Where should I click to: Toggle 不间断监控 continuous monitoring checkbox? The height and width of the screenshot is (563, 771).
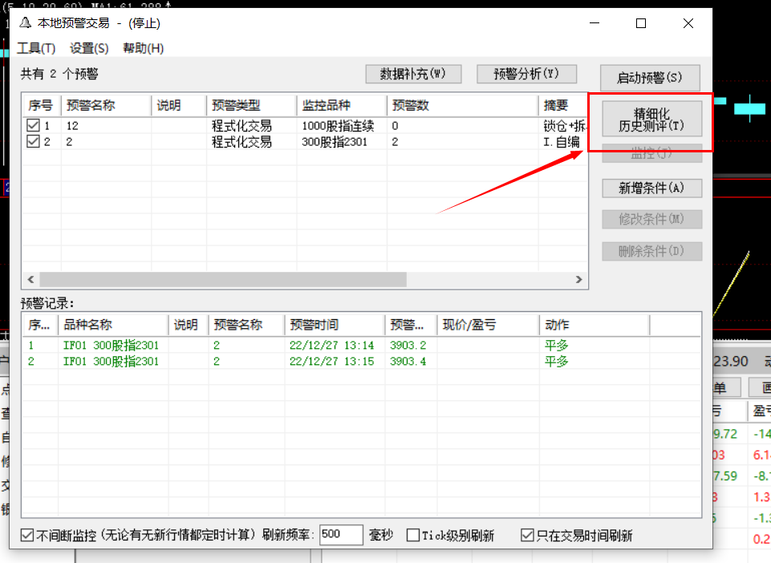tap(28, 536)
